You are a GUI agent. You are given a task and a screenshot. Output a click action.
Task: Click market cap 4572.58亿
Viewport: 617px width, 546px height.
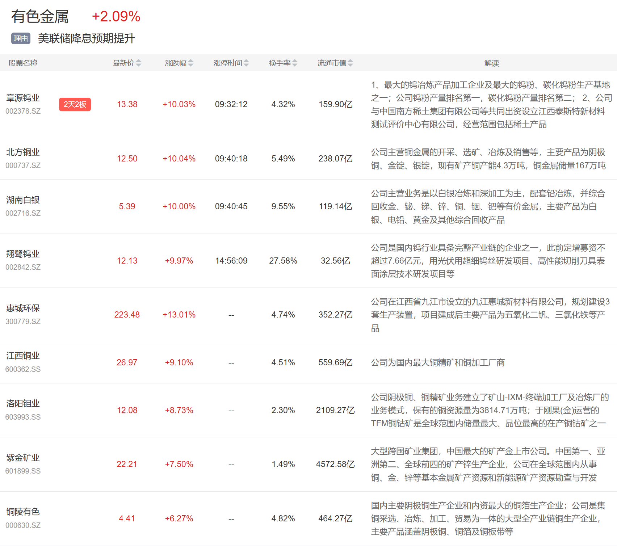[x=335, y=464]
